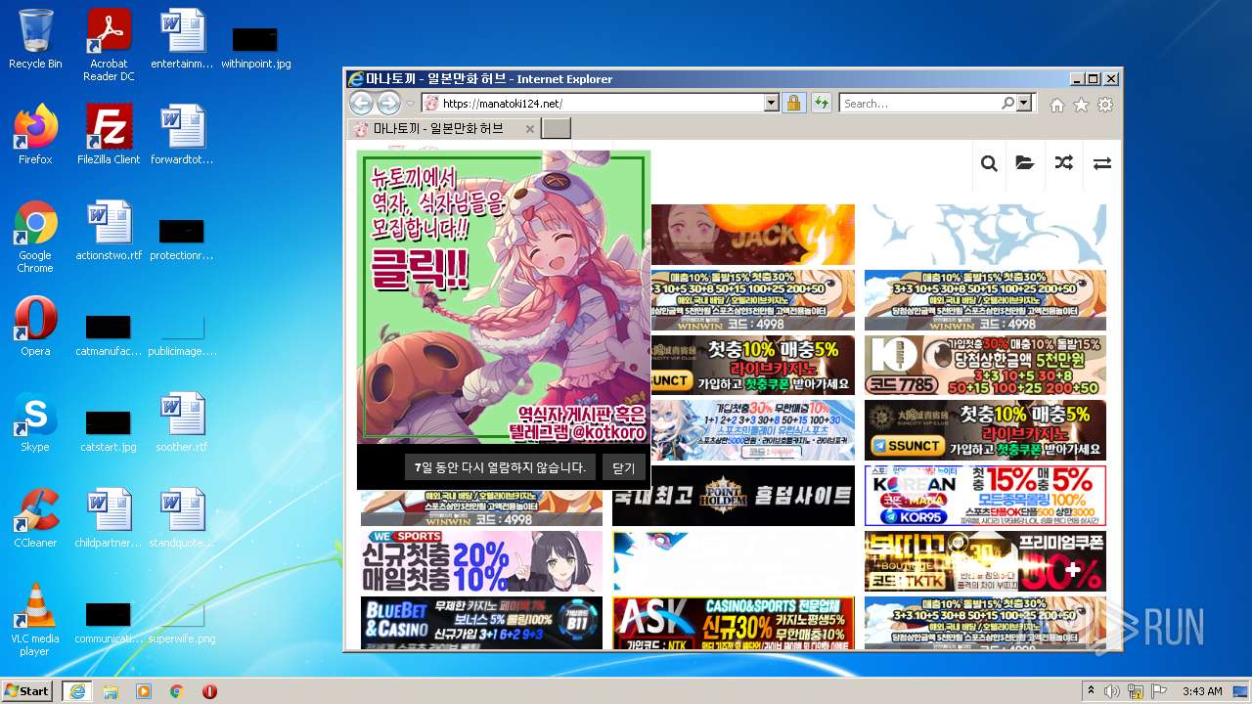Open the Action Center flag tray icon
The height and width of the screenshot is (704, 1252).
click(1159, 691)
